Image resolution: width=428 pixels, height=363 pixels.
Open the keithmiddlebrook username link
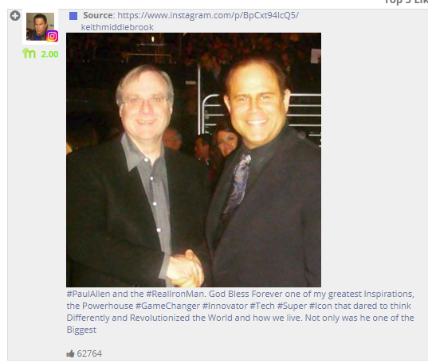(x=117, y=27)
